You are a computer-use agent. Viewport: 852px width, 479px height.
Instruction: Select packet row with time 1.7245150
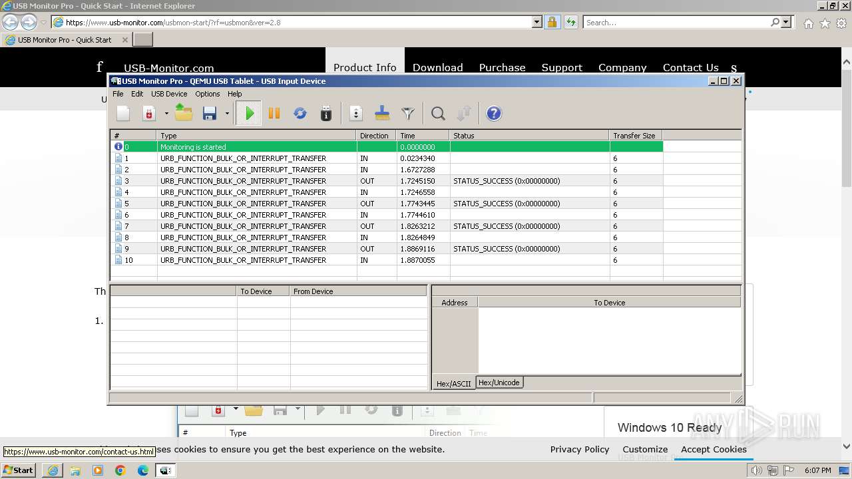coord(387,181)
